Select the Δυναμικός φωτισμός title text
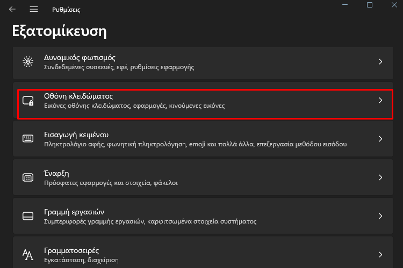The height and width of the screenshot is (268, 403). pos(80,58)
